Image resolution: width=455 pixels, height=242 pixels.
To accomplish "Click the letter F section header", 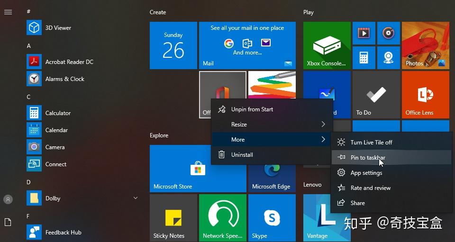I will 28,216.
